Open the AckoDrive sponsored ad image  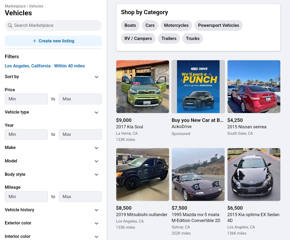(x=198, y=86)
